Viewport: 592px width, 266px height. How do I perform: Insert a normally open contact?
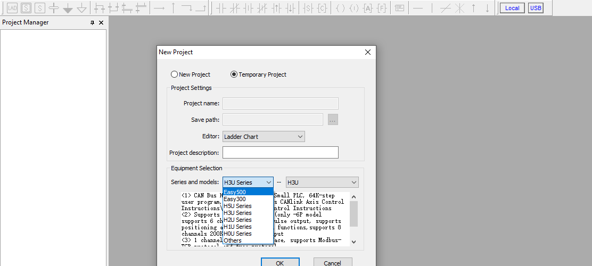point(221,8)
